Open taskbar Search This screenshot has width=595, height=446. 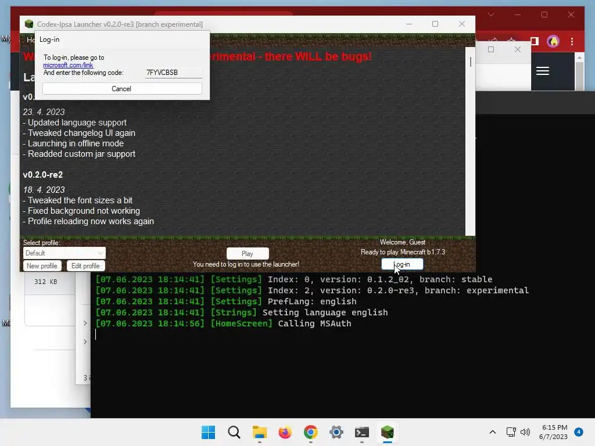coord(234,432)
